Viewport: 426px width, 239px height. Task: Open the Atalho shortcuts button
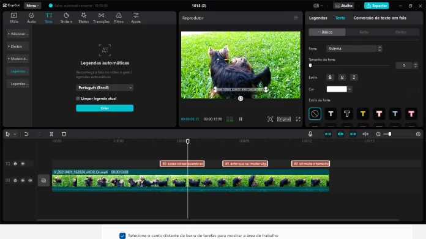pyautogui.click(x=344, y=6)
